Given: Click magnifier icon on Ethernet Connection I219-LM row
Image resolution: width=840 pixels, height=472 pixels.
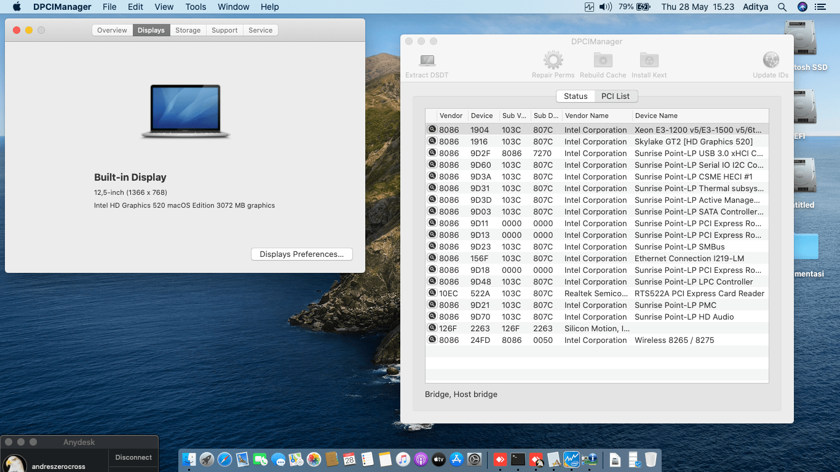Looking at the screenshot, I should point(432,258).
